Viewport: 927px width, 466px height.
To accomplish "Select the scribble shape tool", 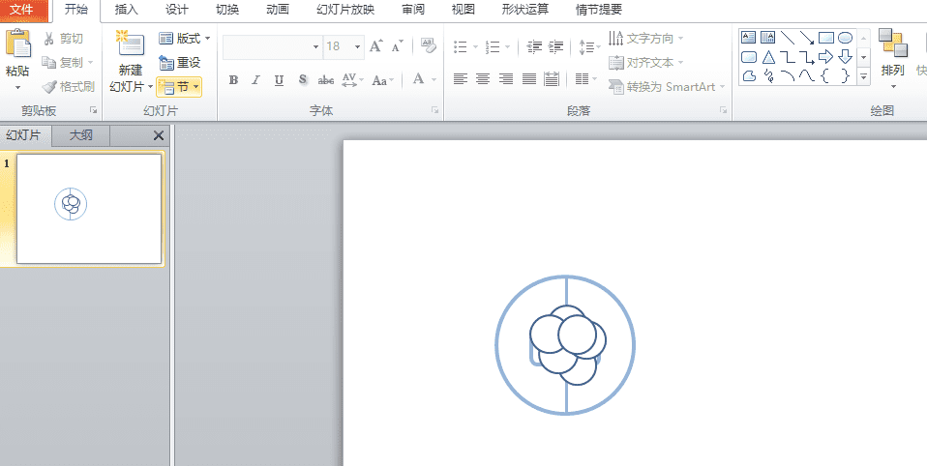I will click(768, 75).
